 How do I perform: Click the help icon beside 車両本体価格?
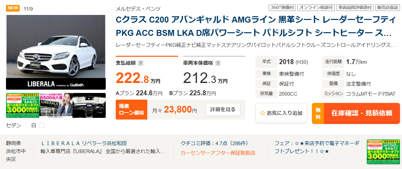218,63
